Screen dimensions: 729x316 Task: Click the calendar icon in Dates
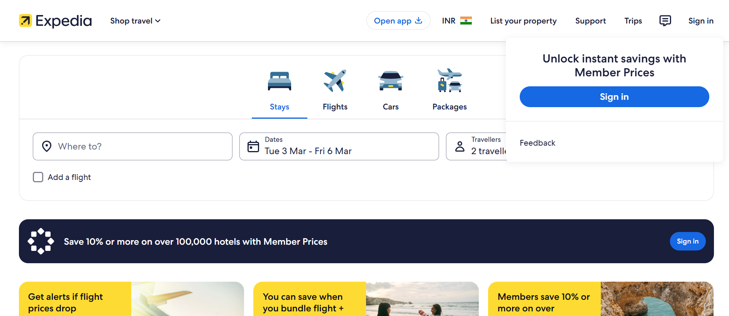(x=253, y=146)
